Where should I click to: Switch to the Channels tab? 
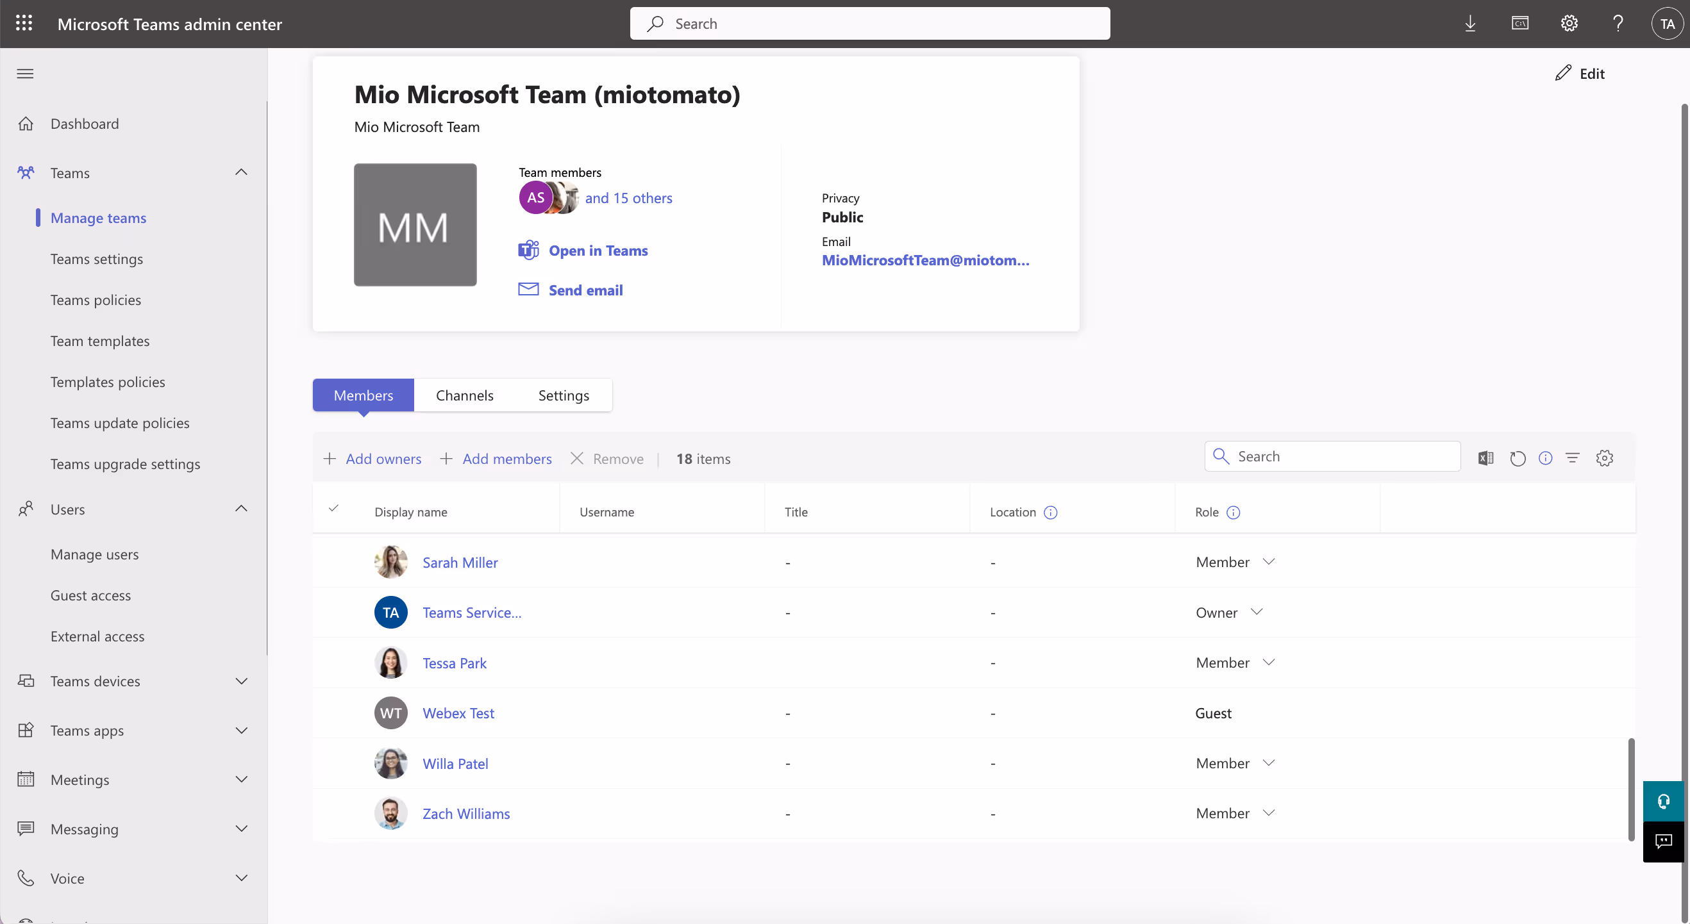point(464,395)
